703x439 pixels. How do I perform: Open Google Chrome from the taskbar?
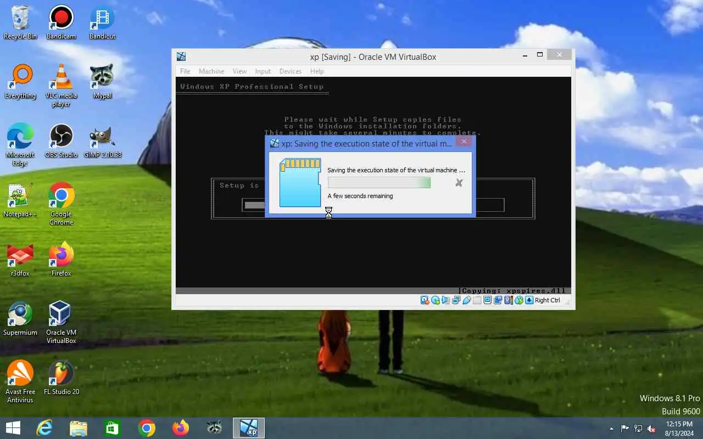click(147, 428)
